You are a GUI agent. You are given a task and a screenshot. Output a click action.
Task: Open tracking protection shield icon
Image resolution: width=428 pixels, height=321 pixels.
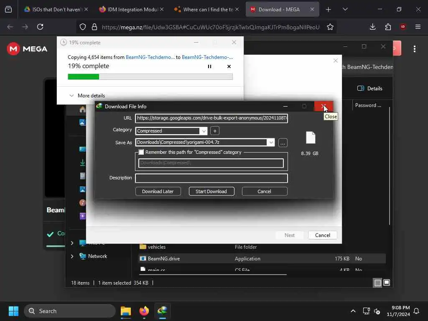click(x=83, y=27)
